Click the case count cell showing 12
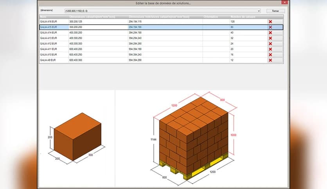Viewport: 327px width, 189px height. [x=249, y=60]
